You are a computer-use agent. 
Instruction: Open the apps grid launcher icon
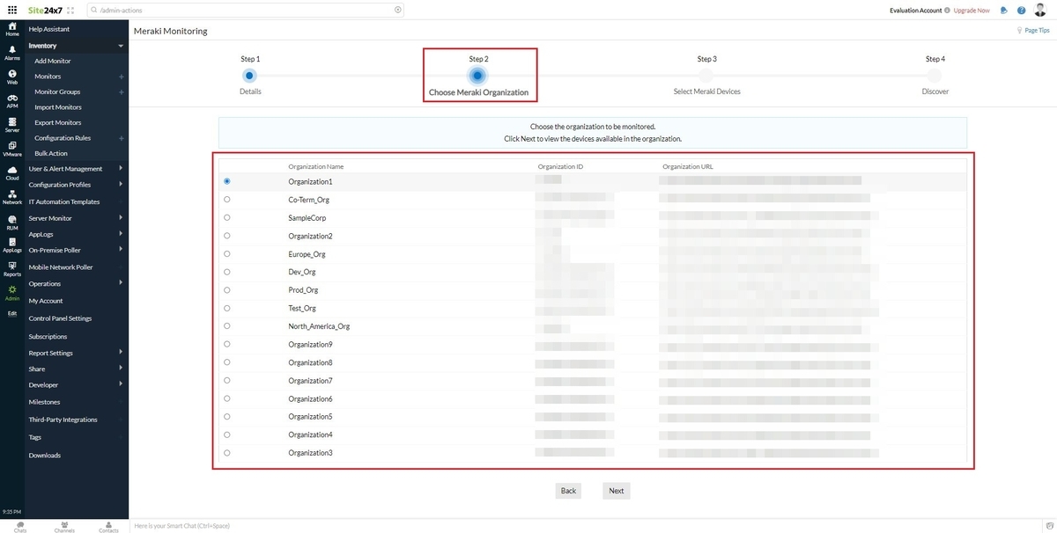(x=12, y=10)
